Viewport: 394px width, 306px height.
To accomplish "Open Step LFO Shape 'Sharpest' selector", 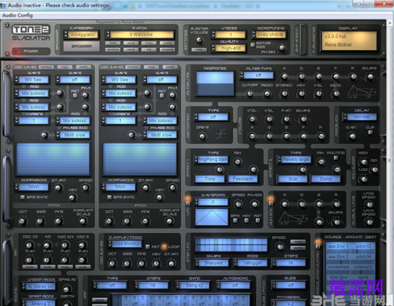I will point(212,263).
